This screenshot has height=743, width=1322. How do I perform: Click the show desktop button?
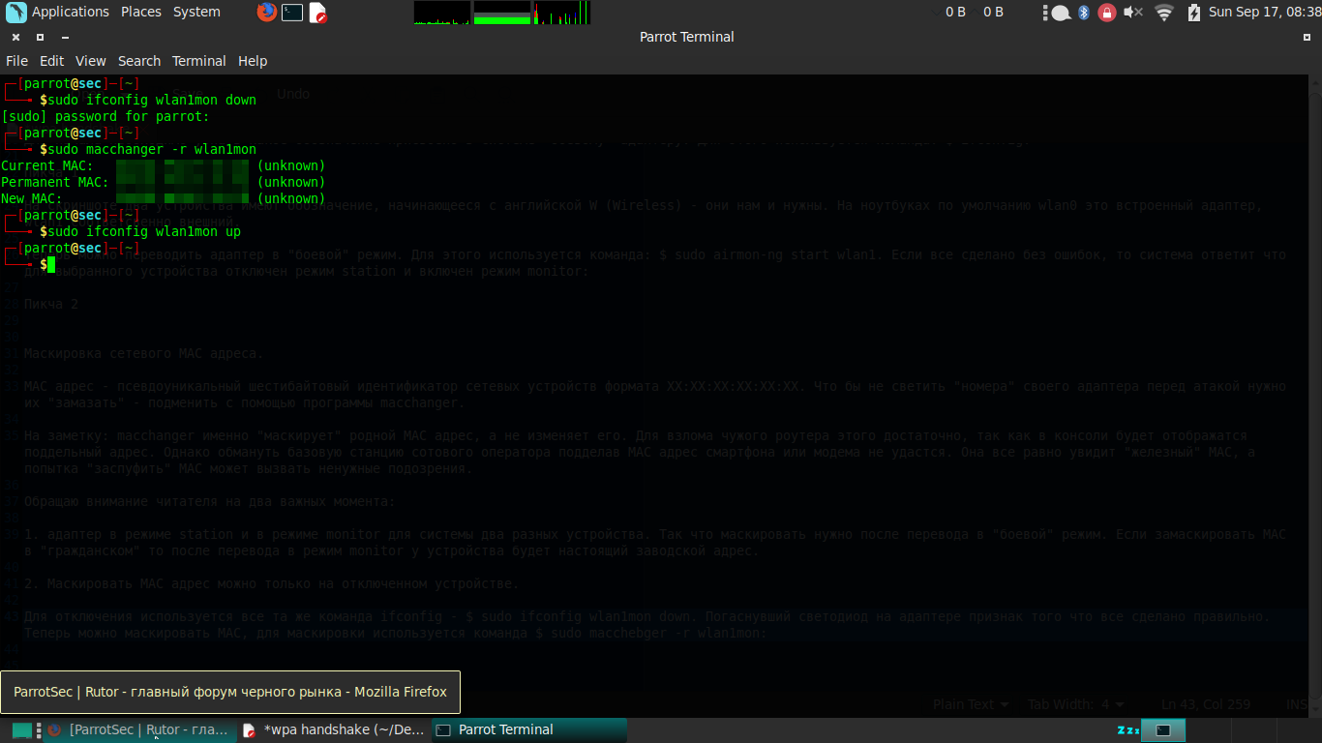(x=22, y=730)
